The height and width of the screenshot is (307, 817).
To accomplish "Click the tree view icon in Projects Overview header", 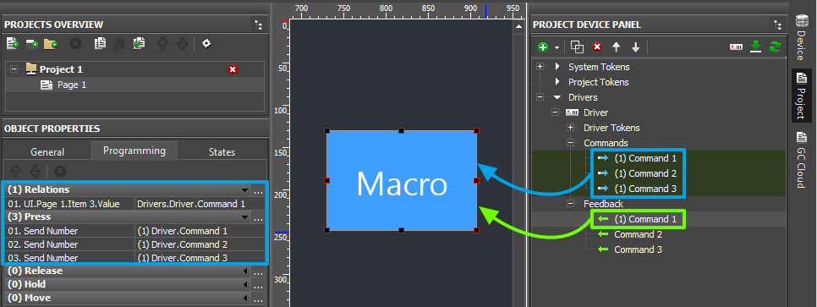I will [x=259, y=25].
